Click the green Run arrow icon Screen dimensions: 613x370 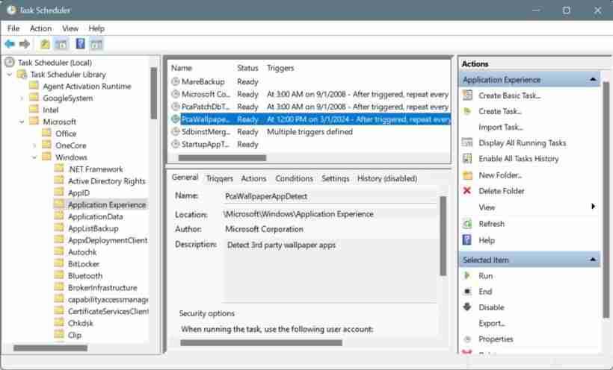point(466,275)
